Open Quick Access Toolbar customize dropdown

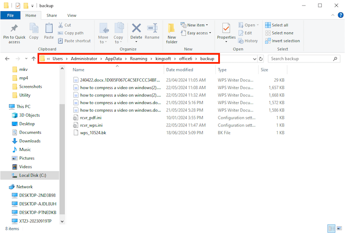[x=32, y=6]
